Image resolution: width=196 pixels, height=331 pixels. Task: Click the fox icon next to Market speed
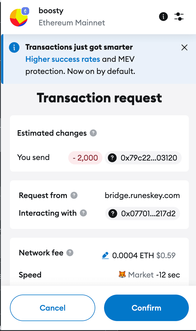pos(122,274)
